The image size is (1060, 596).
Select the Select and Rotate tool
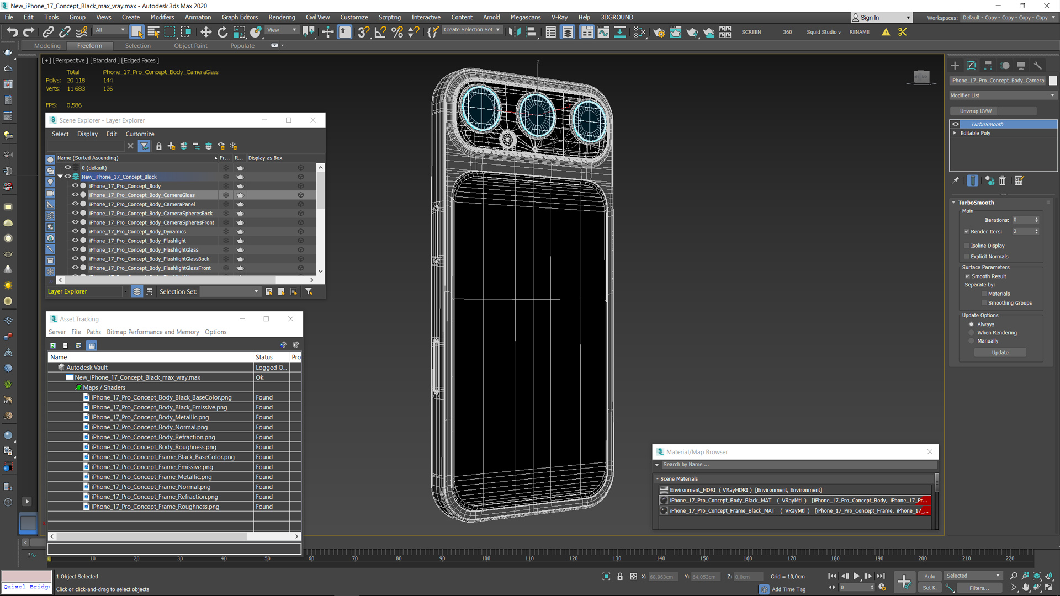point(222,32)
